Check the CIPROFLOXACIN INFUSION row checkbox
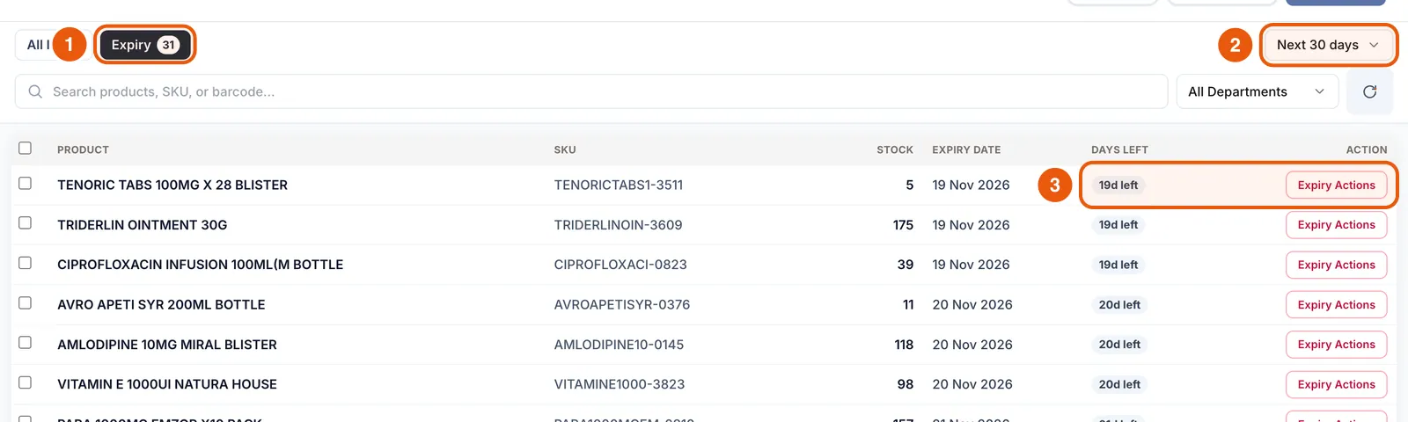Screen dimensions: 1408x422 pos(25,263)
